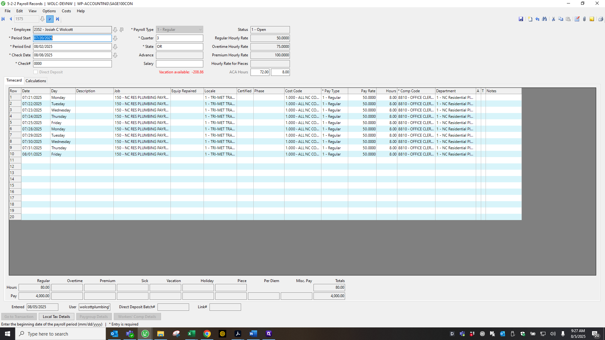605x340 pixels.
Task: Click the taskbar search box
Action: pos(60,334)
